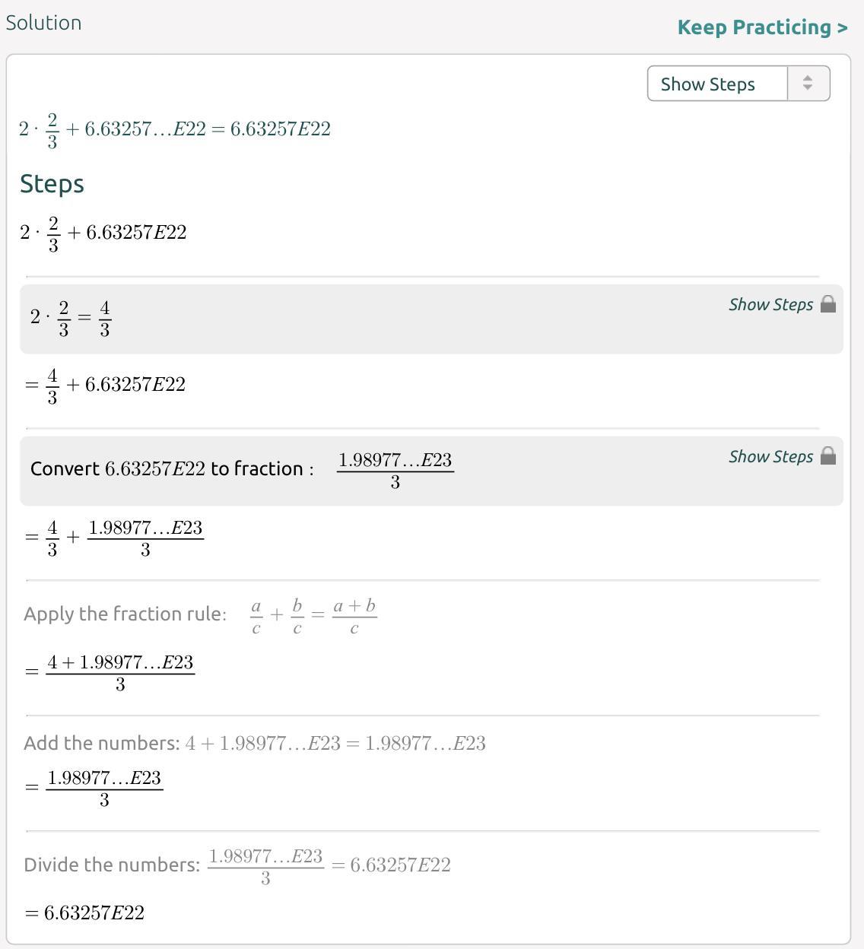Viewport: 864px width, 949px height.
Task: Click the final answer = 6.63257E22 at the bottom
Action: (x=85, y=913)
